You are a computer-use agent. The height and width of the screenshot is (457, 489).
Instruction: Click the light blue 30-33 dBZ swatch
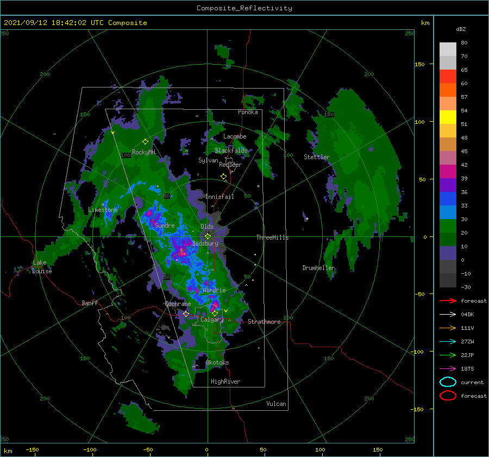[x=448, y=212]
